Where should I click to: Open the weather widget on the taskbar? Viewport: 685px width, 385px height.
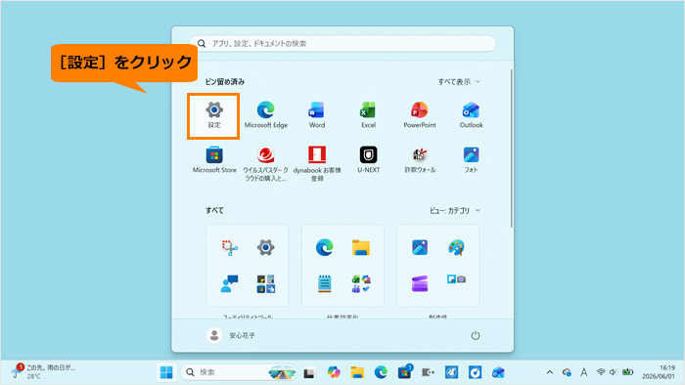44,371
